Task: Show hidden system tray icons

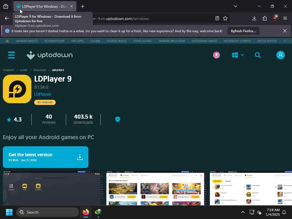Action: (243, 212)
